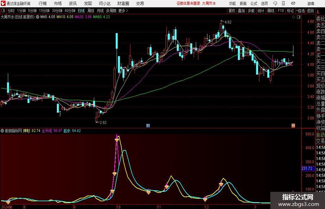Click the 标记 mark button
Screen dimensions: 325x209
pos(290,11)
